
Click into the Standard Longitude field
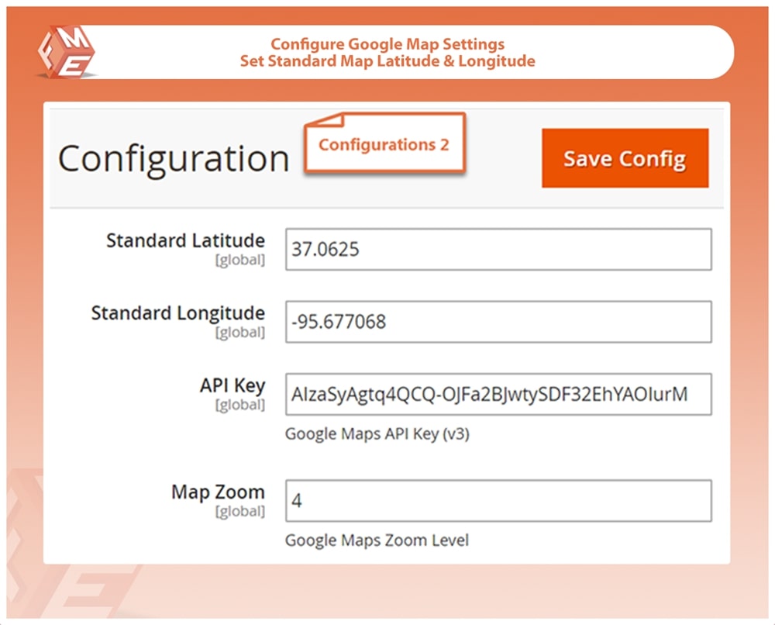click(x=498, y=322)
